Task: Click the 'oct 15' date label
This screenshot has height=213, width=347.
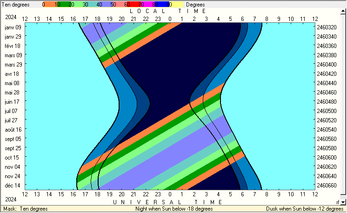Action: 12,158
